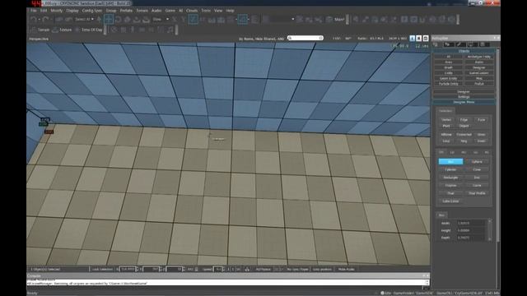Viewport: 527px width, 296px height.
Task: Open the Modify menu
Action: click(x=57, y=11)
